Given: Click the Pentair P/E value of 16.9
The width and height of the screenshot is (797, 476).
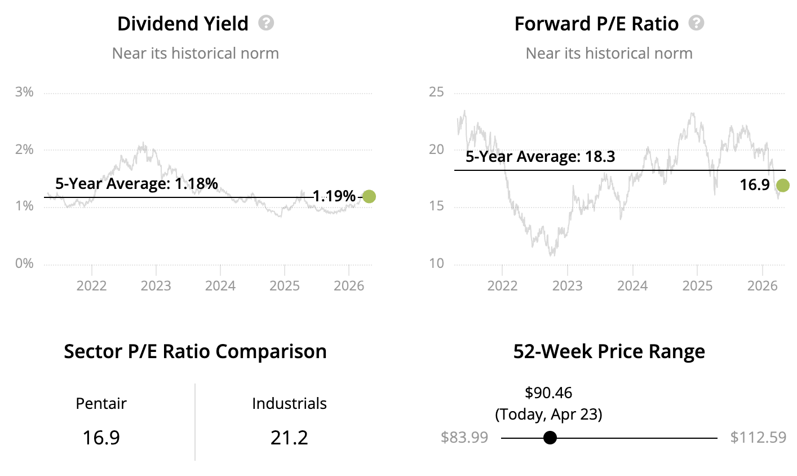Looking at the screenshot, I should (x=101, y=438).
